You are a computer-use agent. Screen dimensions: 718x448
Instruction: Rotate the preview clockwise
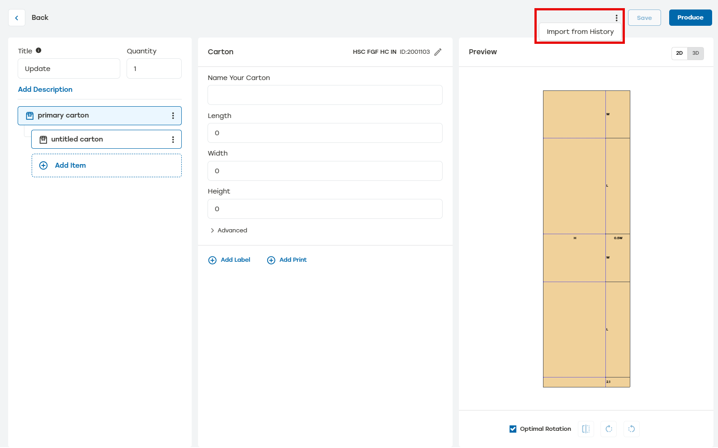pyautogui.click(x=609, y=429)
